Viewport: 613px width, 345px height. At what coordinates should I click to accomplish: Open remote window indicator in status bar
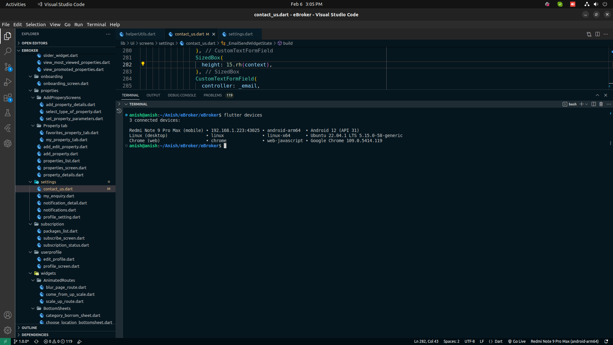click(5, 341)
